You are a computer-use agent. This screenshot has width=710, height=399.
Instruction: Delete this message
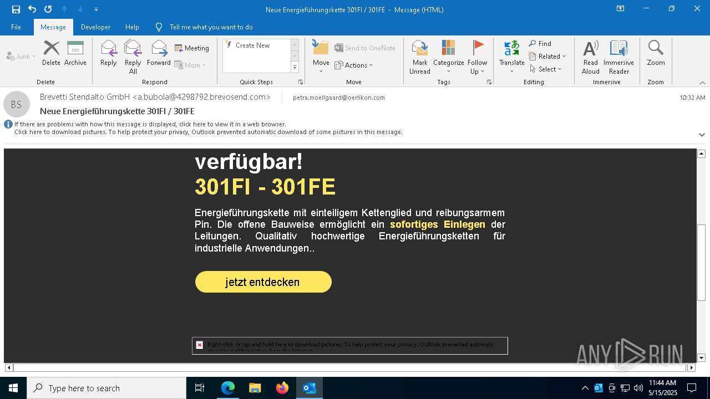point(51,53)
